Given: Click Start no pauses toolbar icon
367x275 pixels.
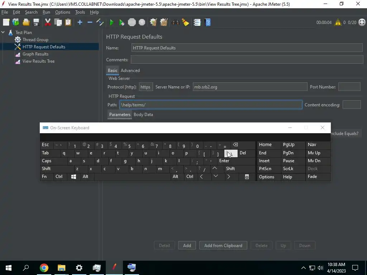Looking at the screenshot, I should click(x=121, y=23).
